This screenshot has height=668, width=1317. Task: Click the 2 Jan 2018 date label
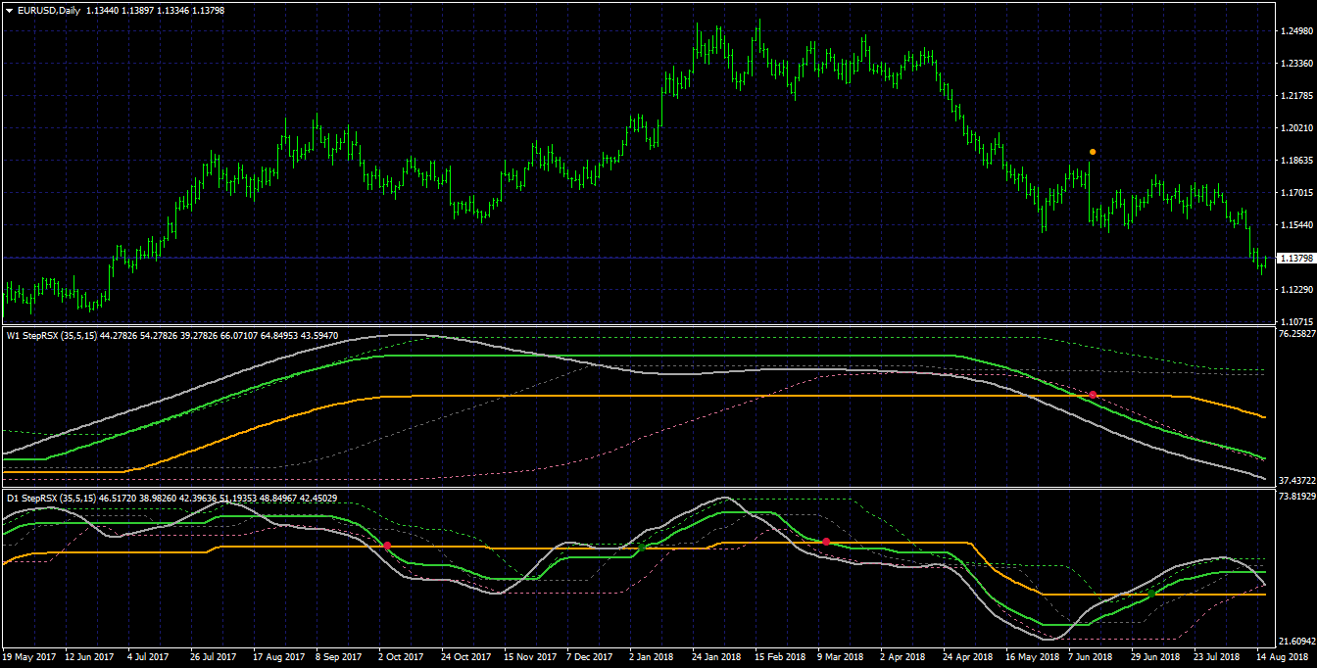coord(651,657)
